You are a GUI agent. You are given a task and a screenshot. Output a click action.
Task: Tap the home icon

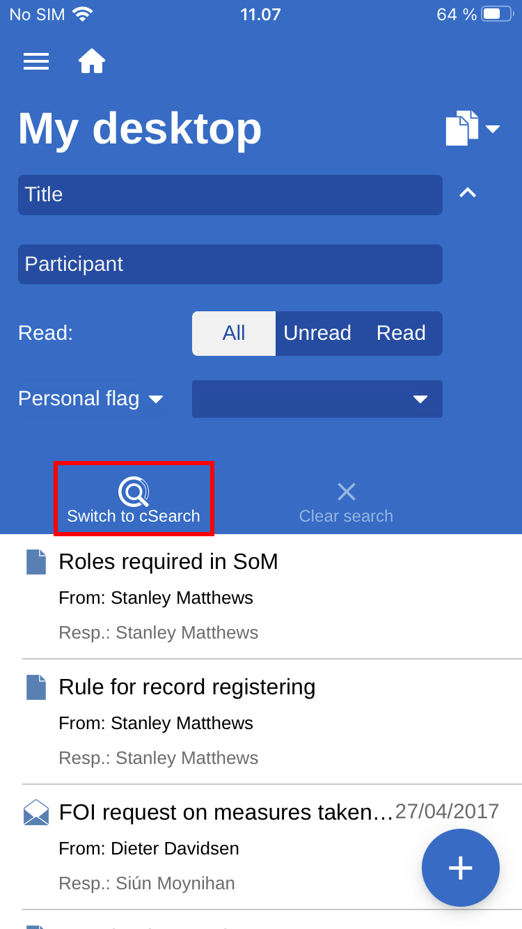(92, 61)
